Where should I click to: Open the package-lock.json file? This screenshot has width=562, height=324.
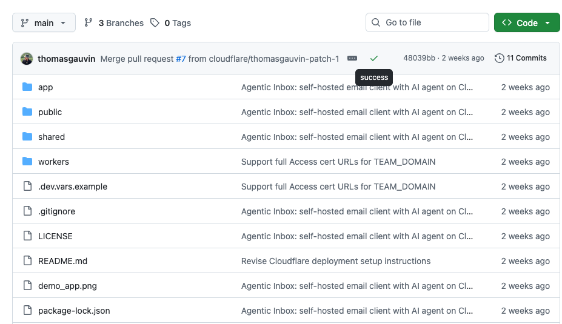click(x=74, y=311)
